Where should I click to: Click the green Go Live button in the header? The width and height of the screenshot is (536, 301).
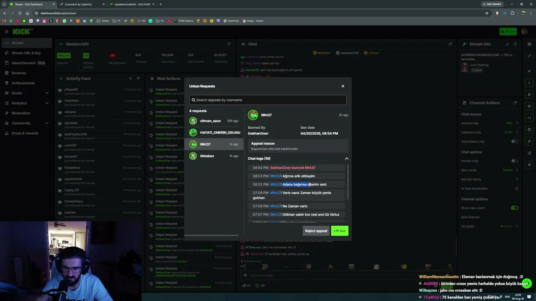coord(508,31)
